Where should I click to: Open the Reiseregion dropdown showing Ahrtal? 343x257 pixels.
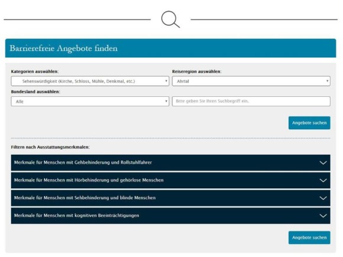[x=251, y=81]
